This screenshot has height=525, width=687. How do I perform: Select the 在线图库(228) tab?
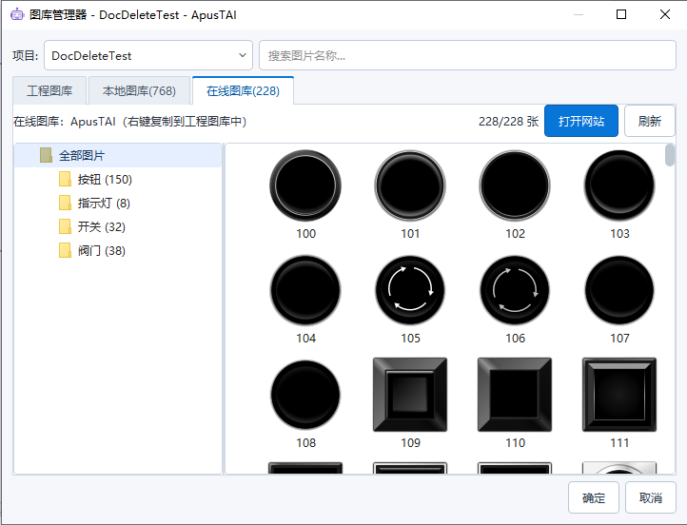pos(243,90)
